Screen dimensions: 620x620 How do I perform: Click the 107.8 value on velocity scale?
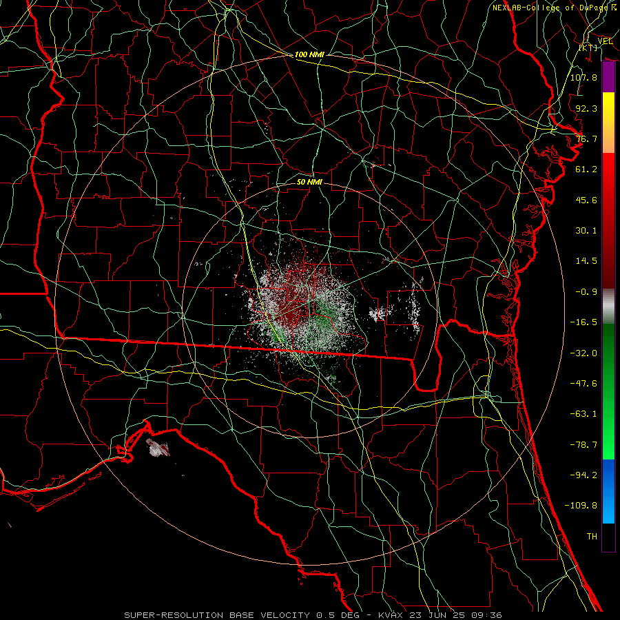click(583, 77)
